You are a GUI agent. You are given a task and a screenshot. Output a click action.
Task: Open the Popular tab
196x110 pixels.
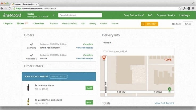pos(7,24)
